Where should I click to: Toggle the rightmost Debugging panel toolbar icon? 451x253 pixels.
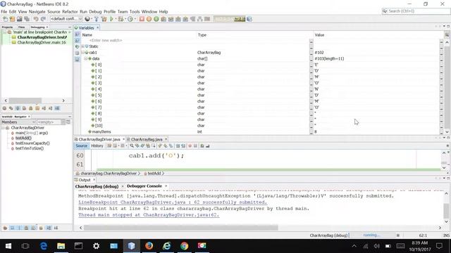(x=57, y=108)
